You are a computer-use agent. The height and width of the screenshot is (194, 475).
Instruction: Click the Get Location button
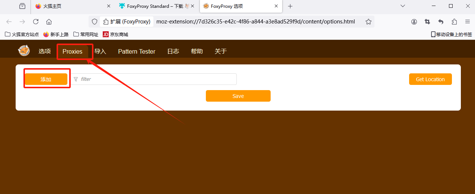tap(430, 79)
